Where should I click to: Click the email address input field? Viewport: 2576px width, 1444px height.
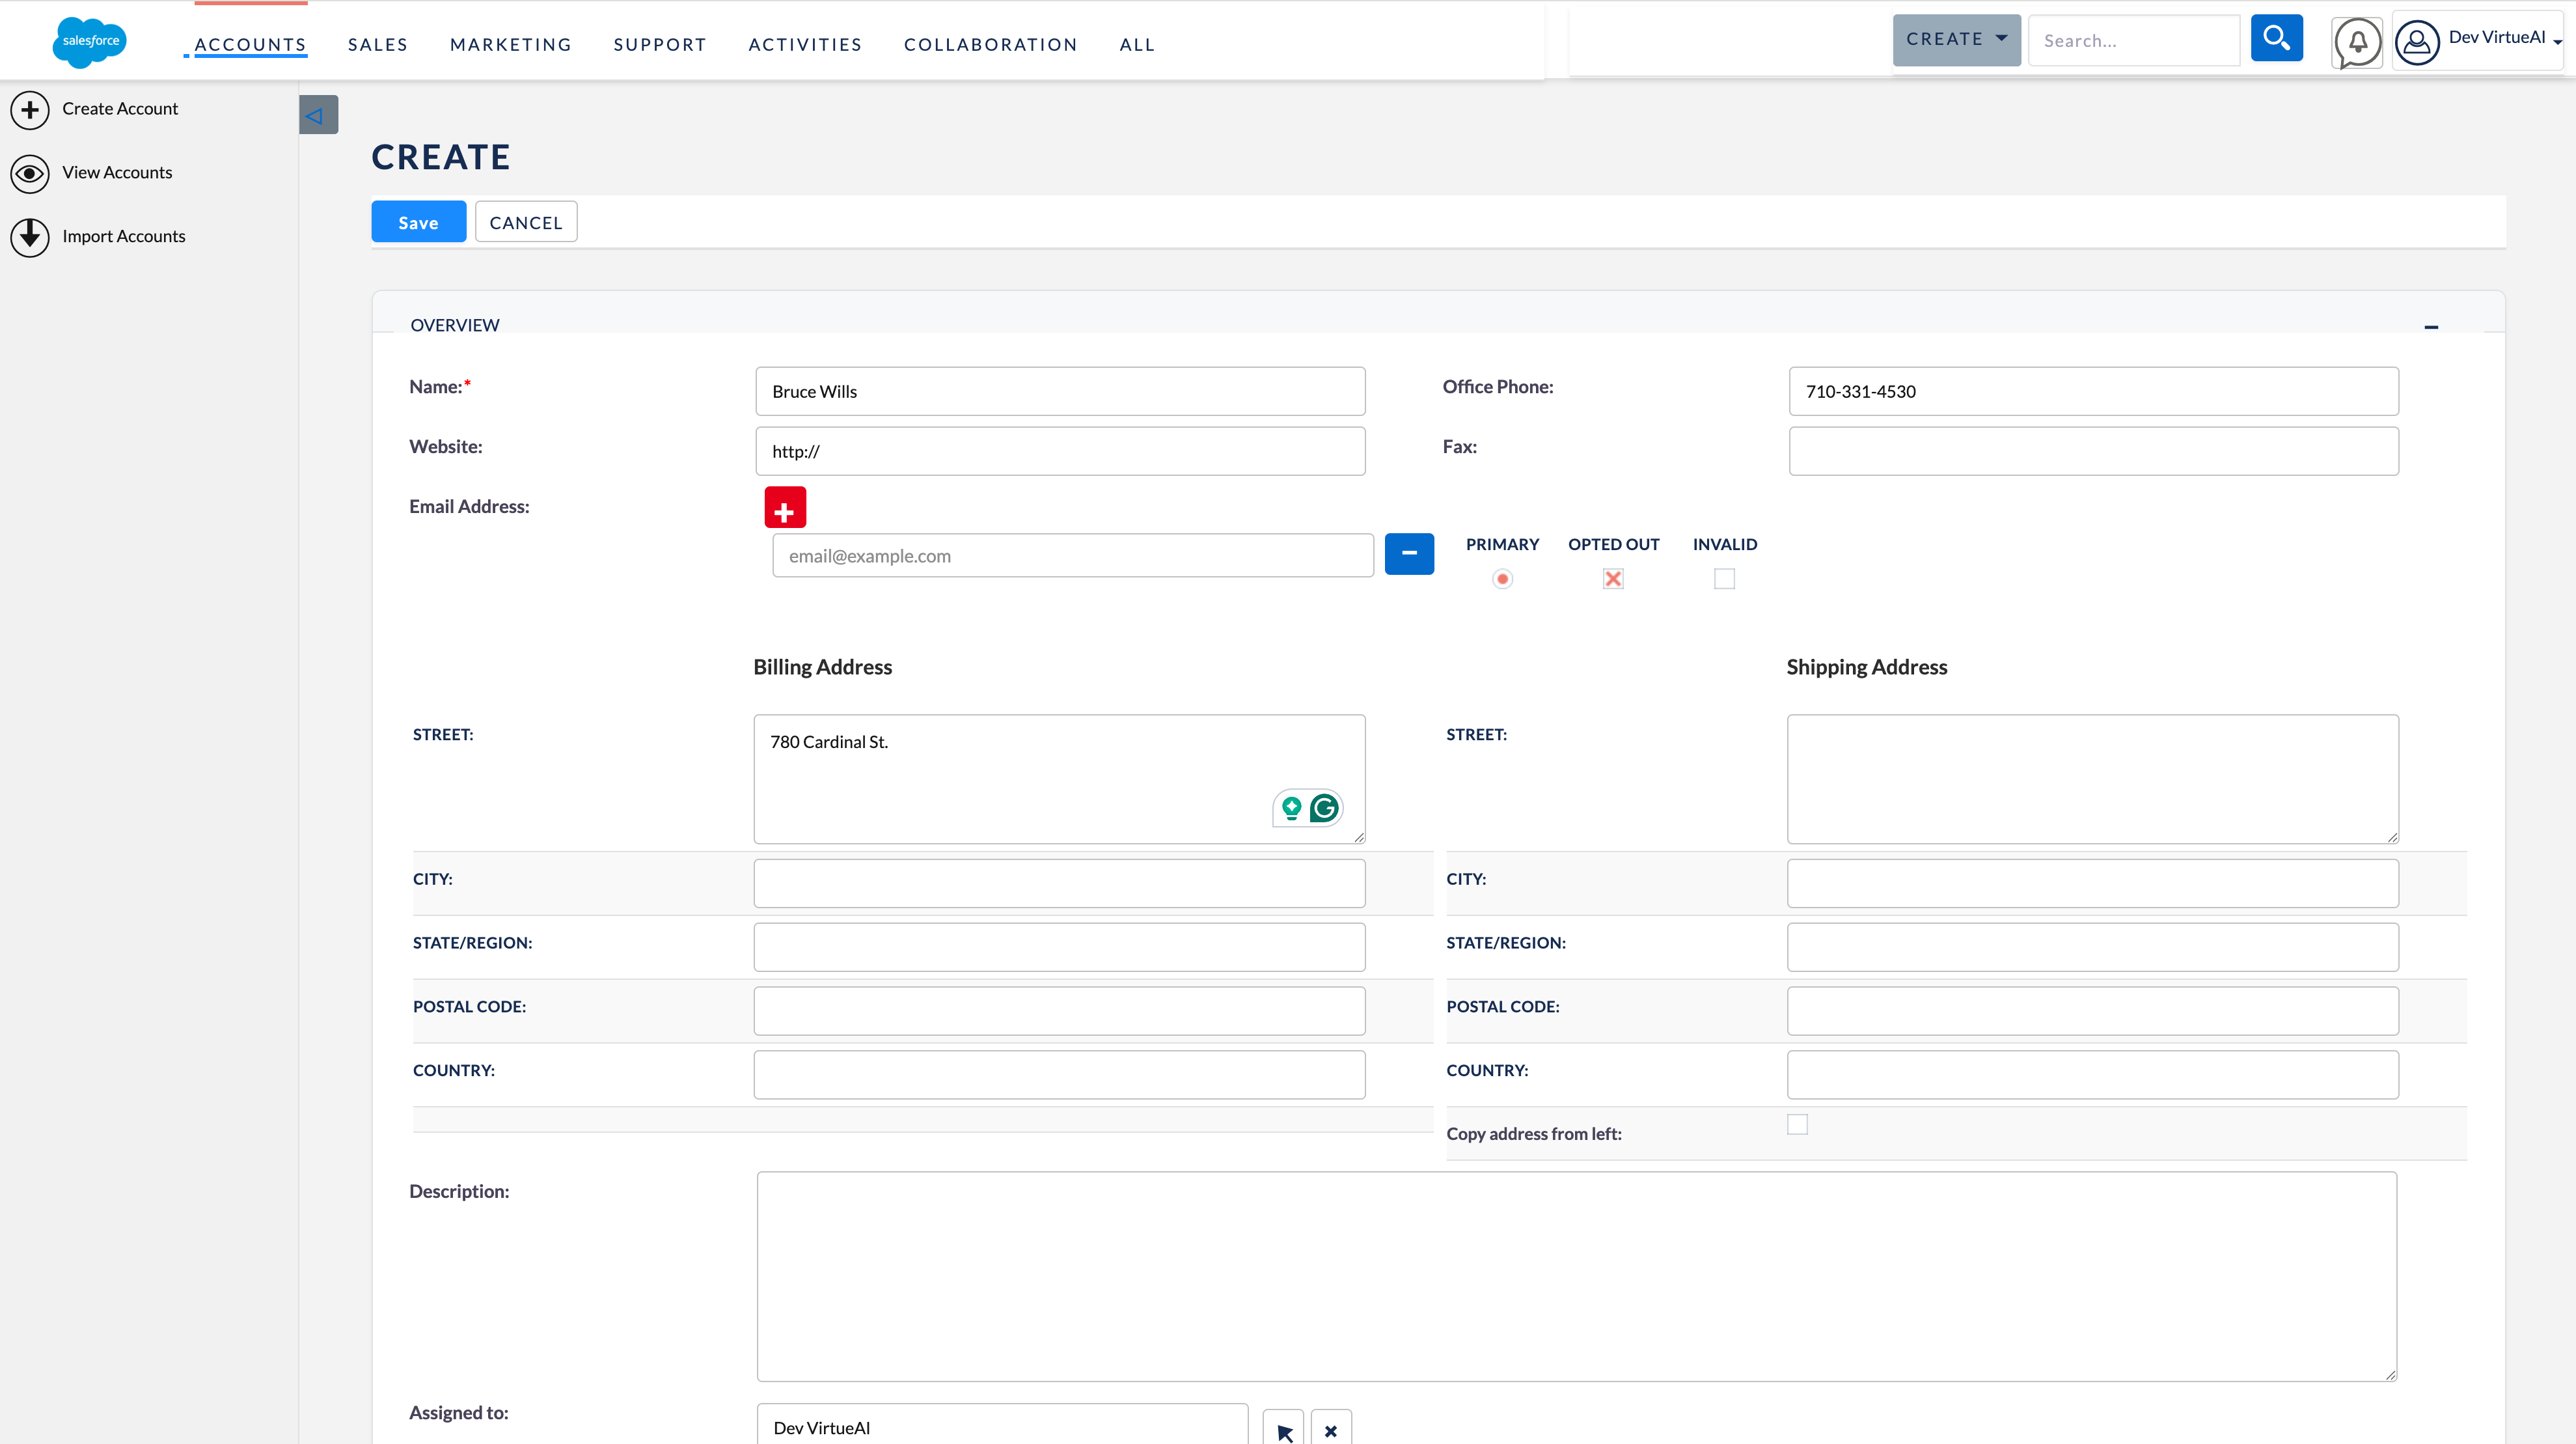tap(1073, 555)
